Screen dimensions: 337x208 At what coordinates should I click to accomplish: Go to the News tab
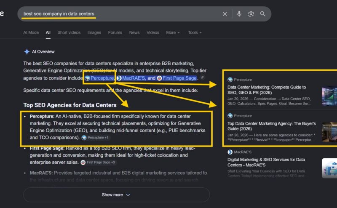pos(134,32)
